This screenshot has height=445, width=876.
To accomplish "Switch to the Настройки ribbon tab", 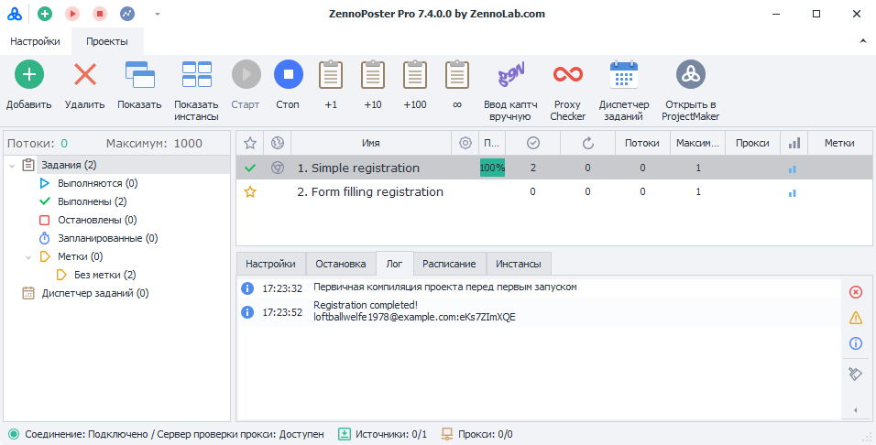I will click(36, 41).
